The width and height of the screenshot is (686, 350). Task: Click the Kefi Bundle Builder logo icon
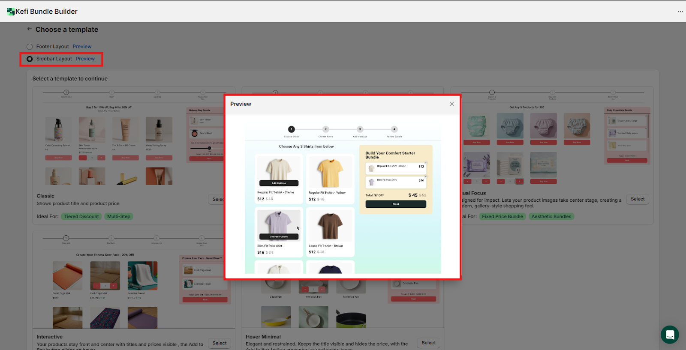point(10,12)
